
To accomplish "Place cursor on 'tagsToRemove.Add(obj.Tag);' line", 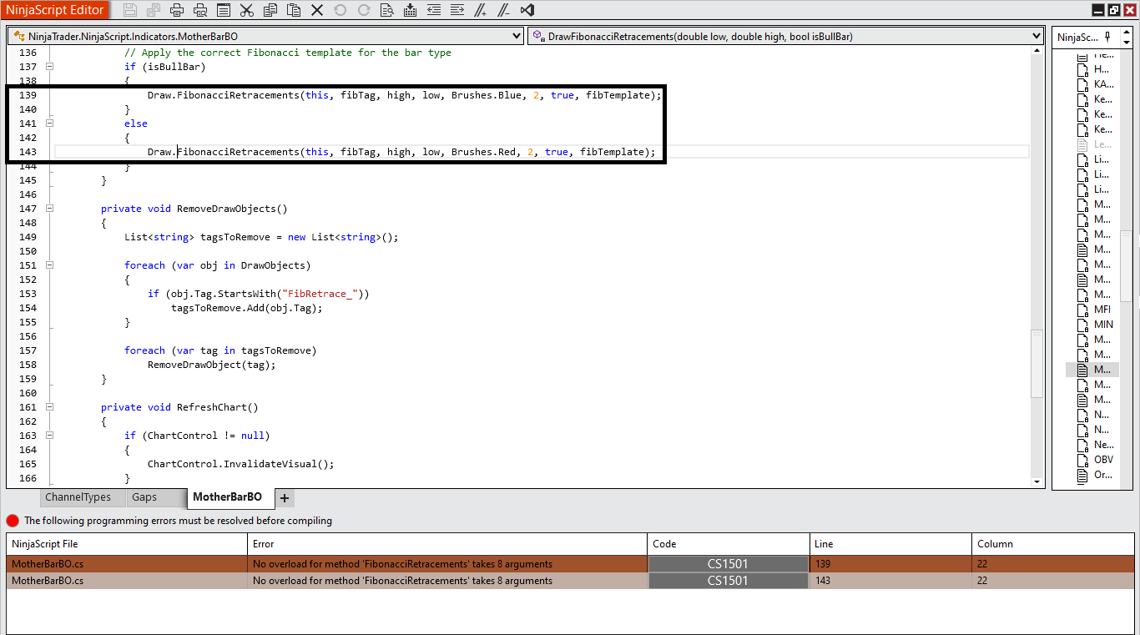I will [246, 308].
